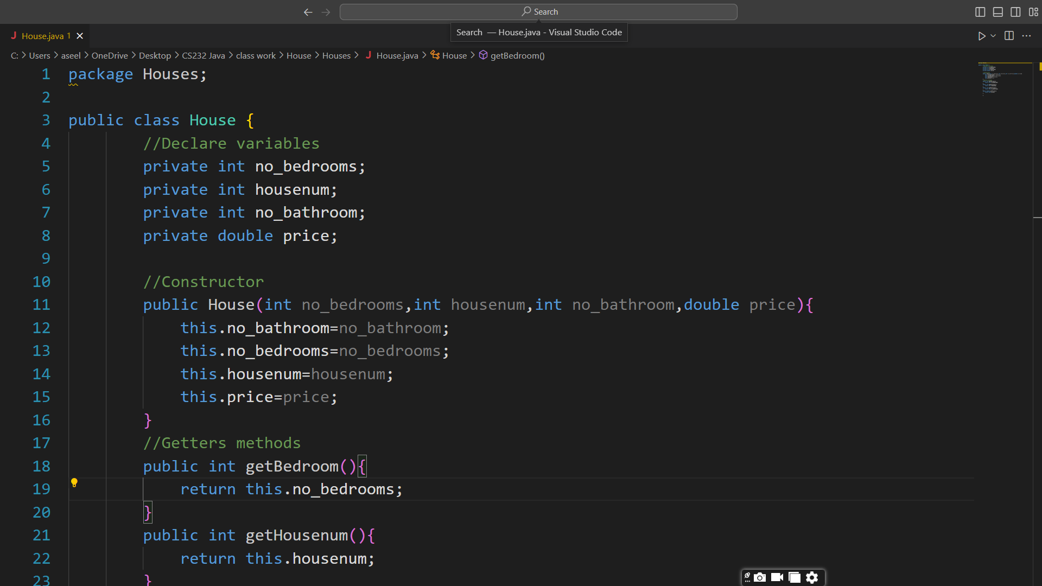This screenshot has height=586, width=1042.
Task: Run Java with the play icon
Action: (982, 36)
